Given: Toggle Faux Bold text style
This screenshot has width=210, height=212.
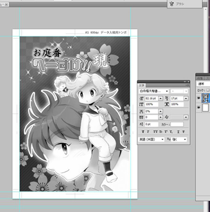Looking at the screenshot, I should [143, 132].
